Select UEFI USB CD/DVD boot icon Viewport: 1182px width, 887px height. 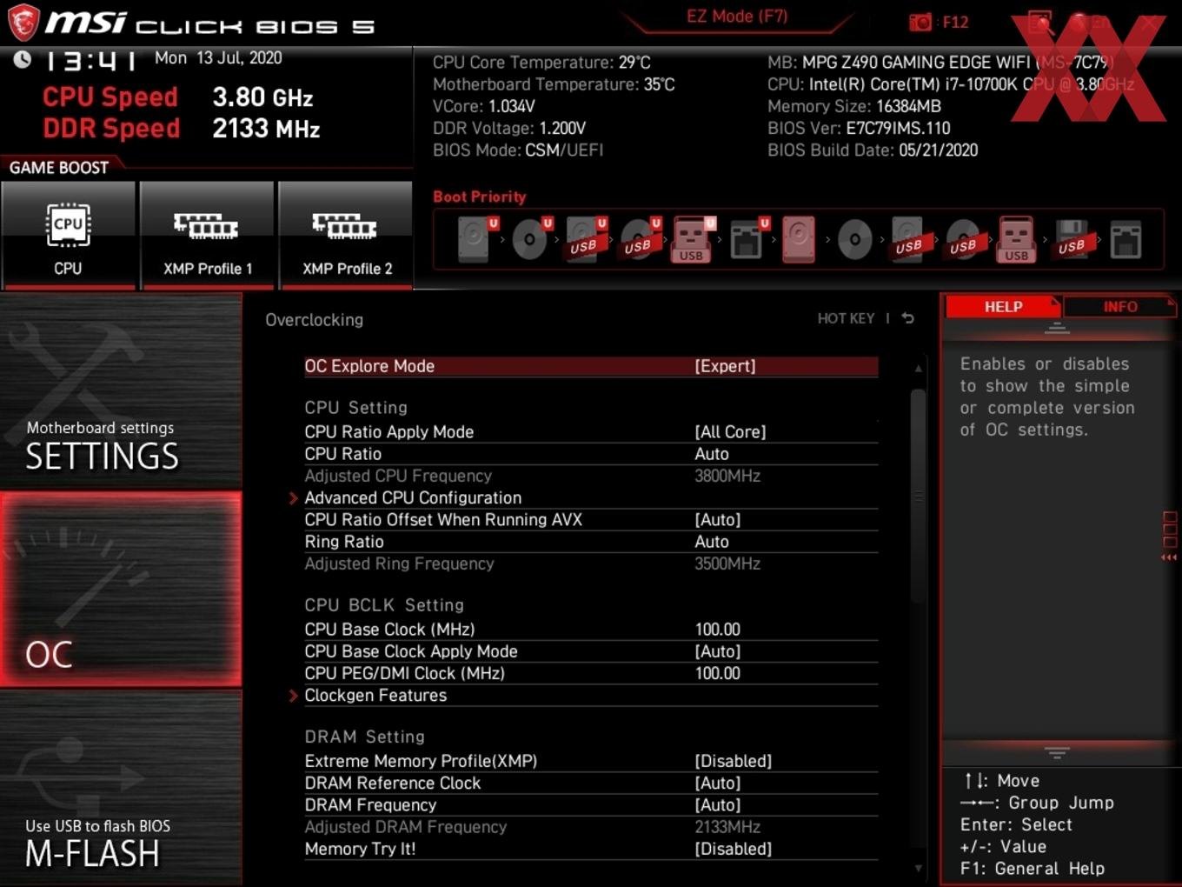pyautogui.click(x=640, y=239)
